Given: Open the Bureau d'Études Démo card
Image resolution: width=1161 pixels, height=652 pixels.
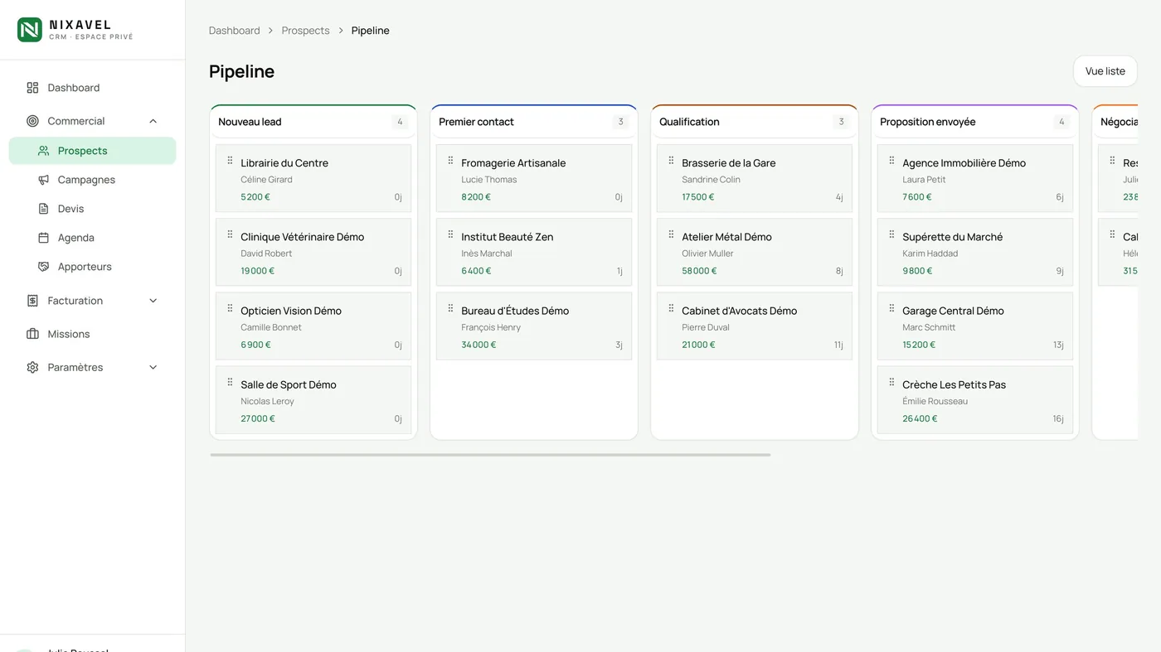Looking at the screenshot, I should pyautogui.click(x=534, y=326).
